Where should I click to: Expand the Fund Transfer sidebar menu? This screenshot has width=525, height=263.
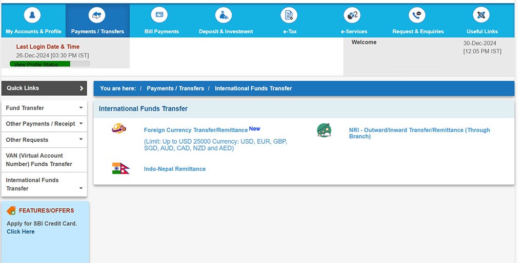pyautogui.click(x=80, y=108)
